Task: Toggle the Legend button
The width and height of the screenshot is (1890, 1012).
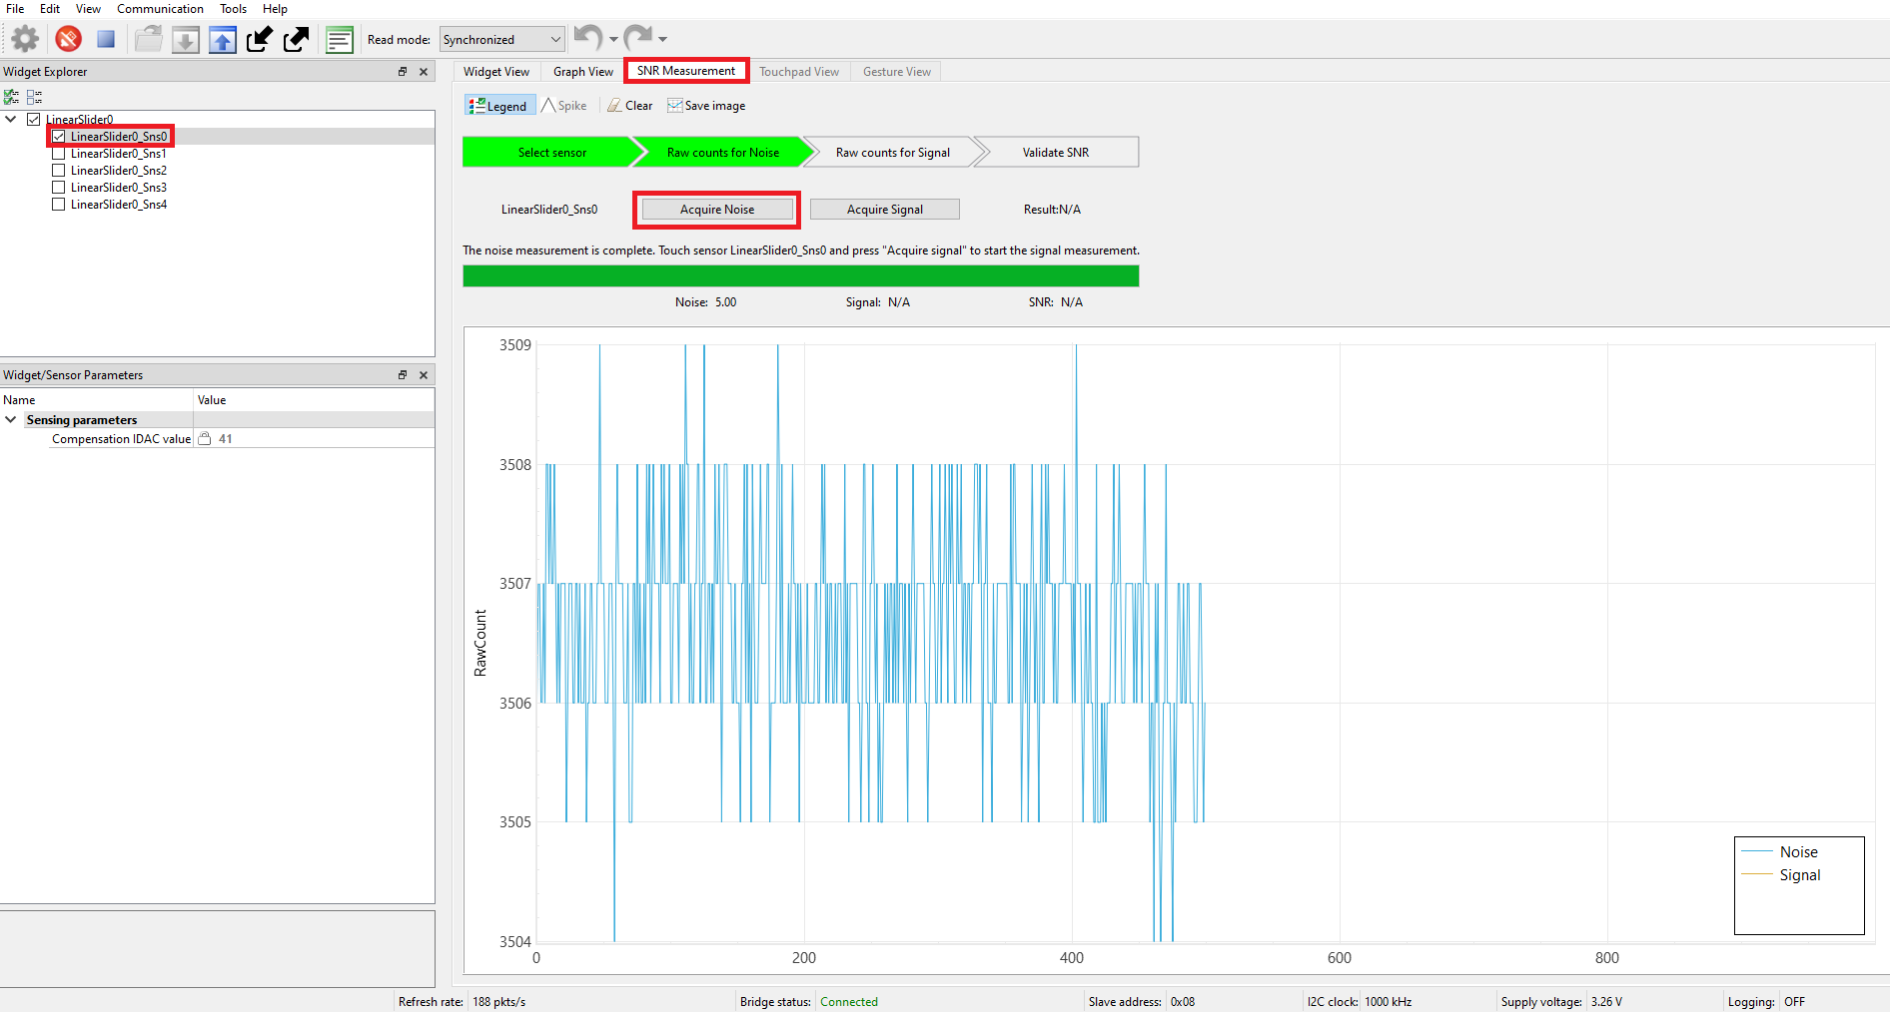Action: click(499, 106)
